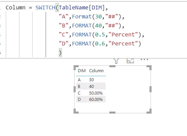Click the bottom middle handle of visual

pyautogui.click(x=112, y=112)
